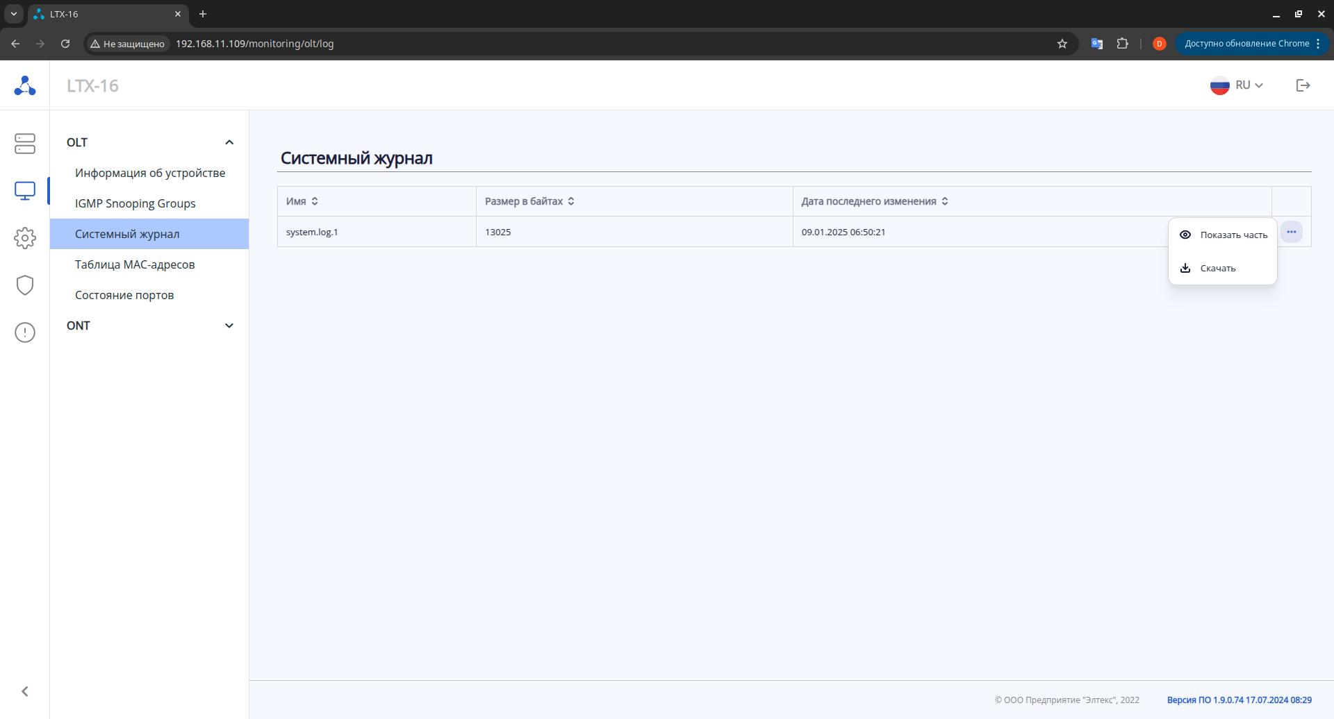Collapse the sidebar with the left arrow
The width and height of the screenshot is (1334, 719).
(x=25, y=691)
